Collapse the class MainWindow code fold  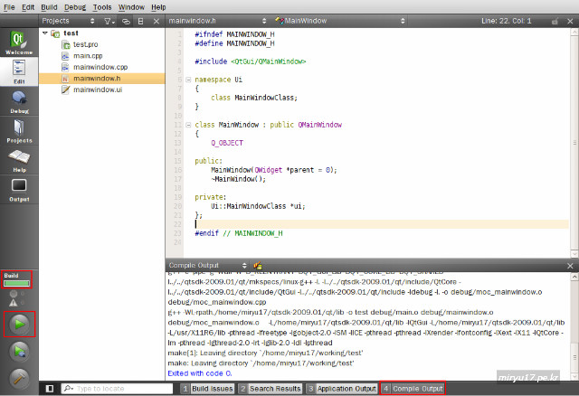tap(188, 125)
